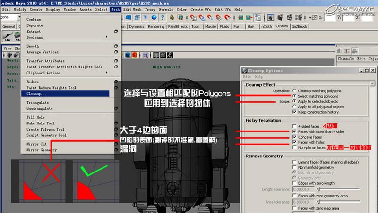Select the 'Select matching polygons' radio button
The width and height of the screenshot is (378, 213).
[x=294, y=96]
